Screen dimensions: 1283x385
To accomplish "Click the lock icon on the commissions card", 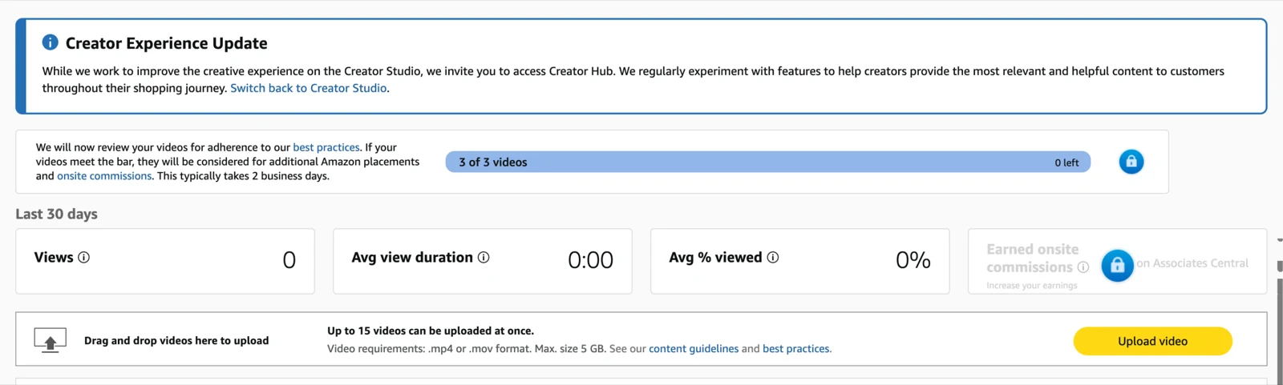I will point(1118,265).
